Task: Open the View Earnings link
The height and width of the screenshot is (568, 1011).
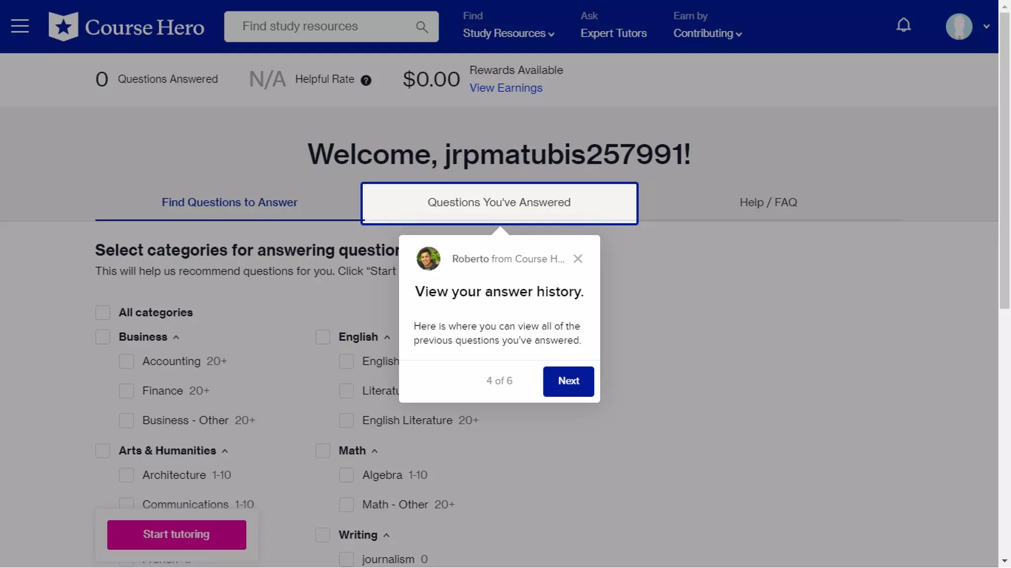Action: click(x=505, y=88)
